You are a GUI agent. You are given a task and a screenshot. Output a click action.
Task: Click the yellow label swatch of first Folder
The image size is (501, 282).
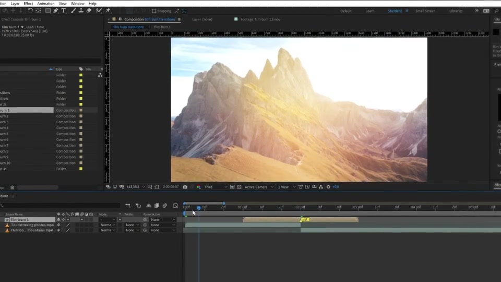(81, 75)
